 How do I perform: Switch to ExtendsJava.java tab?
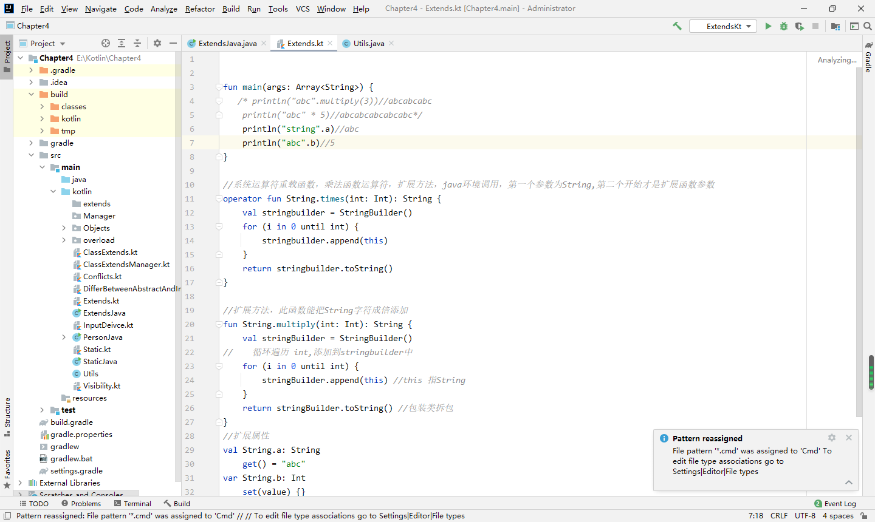(x=227, y=43)
